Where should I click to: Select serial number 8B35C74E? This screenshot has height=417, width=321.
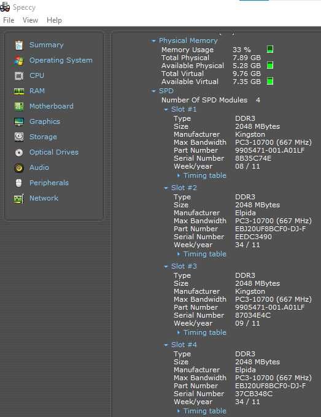pos(253,158)
